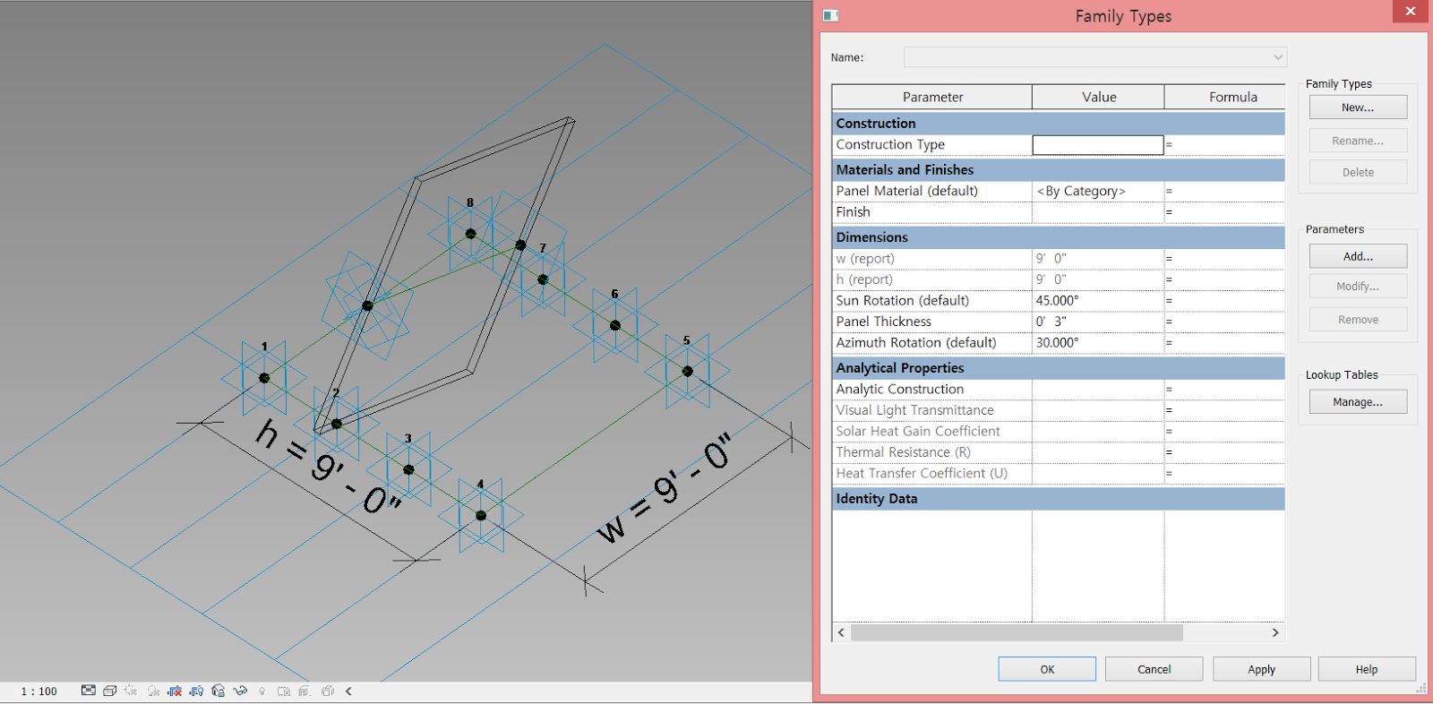Image resolution: width=1433 pixels, height=704 pixels.
Task: Click Add... parameter button
Action: 1358,256
